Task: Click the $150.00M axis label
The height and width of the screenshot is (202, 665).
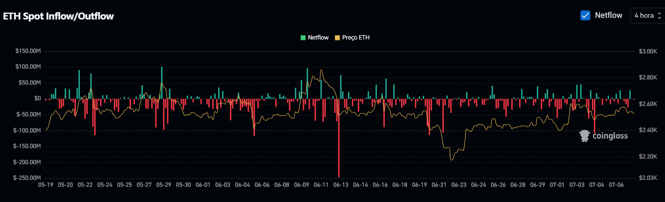Action: point(28,51)
